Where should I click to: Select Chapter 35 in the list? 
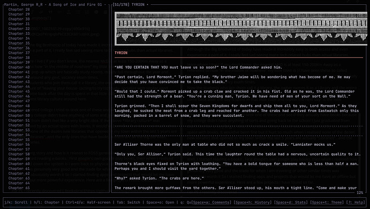pos(19,43)
